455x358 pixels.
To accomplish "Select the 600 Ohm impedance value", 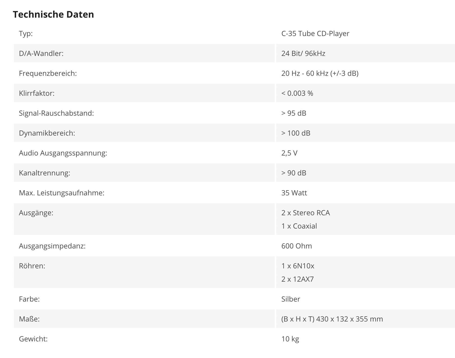I will pos(297,246).
